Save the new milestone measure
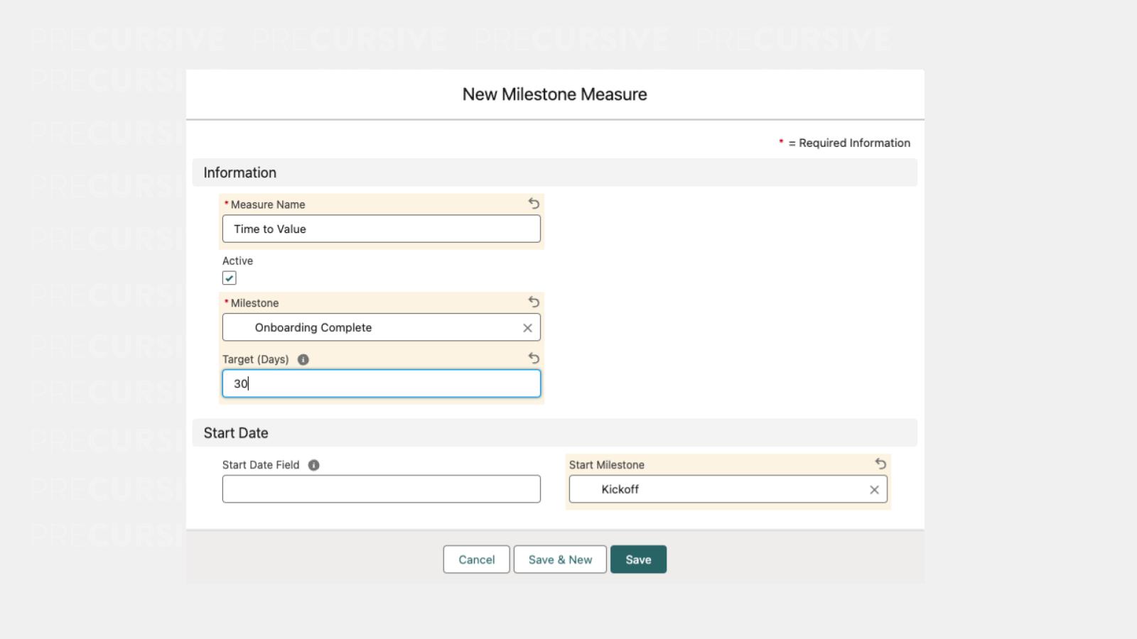Screen dimensions: 1137x639 pyautogui.click(x=637, y=559)
